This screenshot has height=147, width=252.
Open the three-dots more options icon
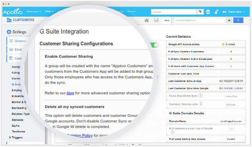(x=167, y=20)
